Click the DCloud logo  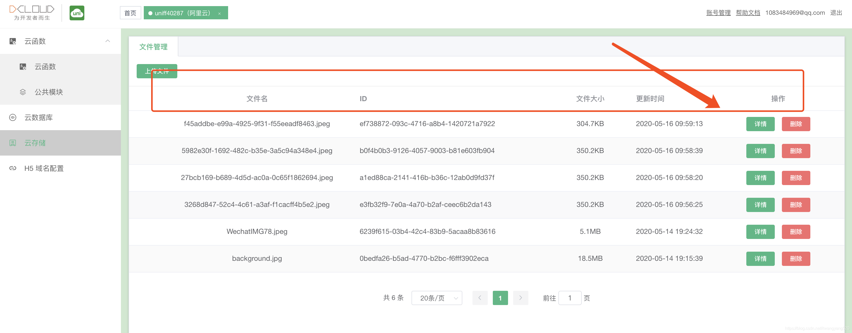pyautogui.click(x=32, y=13)
